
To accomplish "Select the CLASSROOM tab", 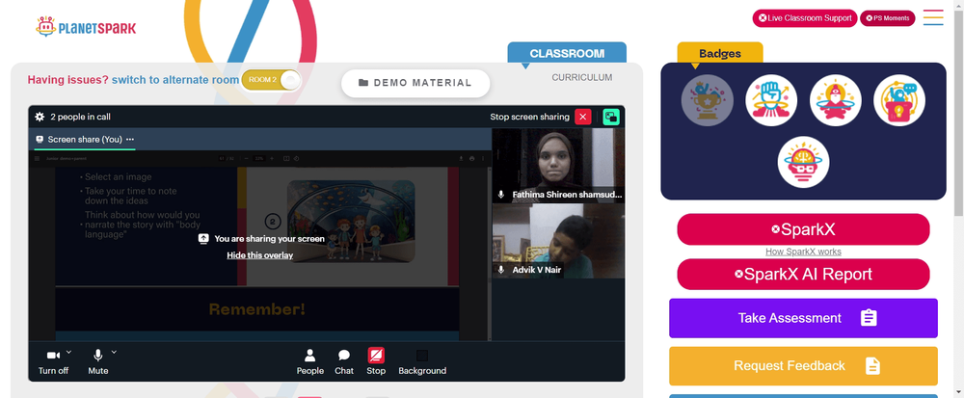I will [567, 53].
